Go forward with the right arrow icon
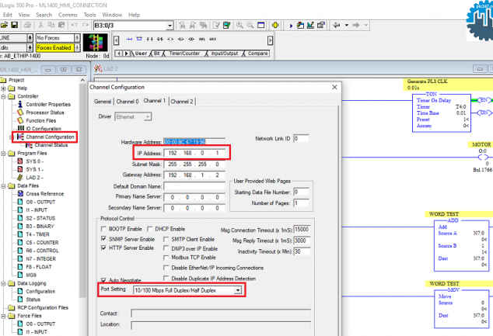This screenshot has width=493, height=336. [x=356, y=25]
